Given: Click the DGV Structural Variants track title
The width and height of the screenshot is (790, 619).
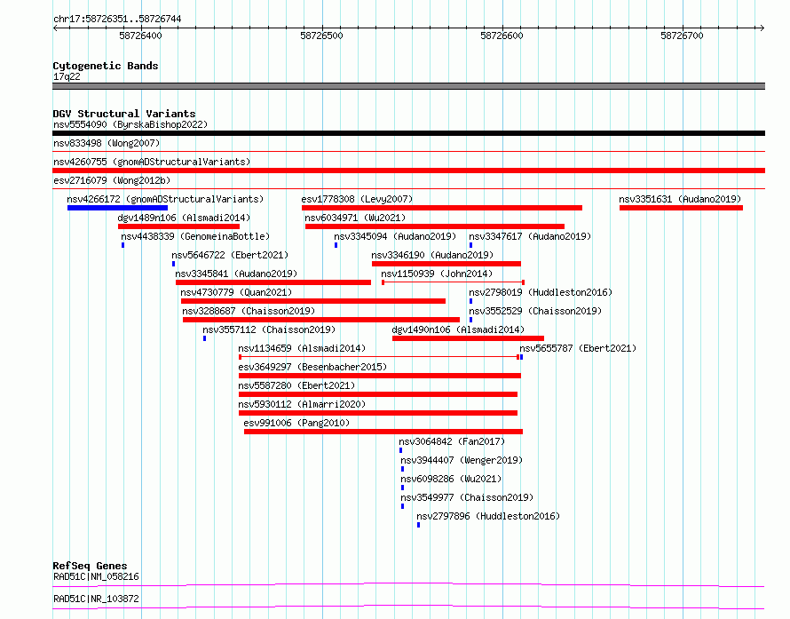Looking at the screenshot, I should (x=124, y=114).
